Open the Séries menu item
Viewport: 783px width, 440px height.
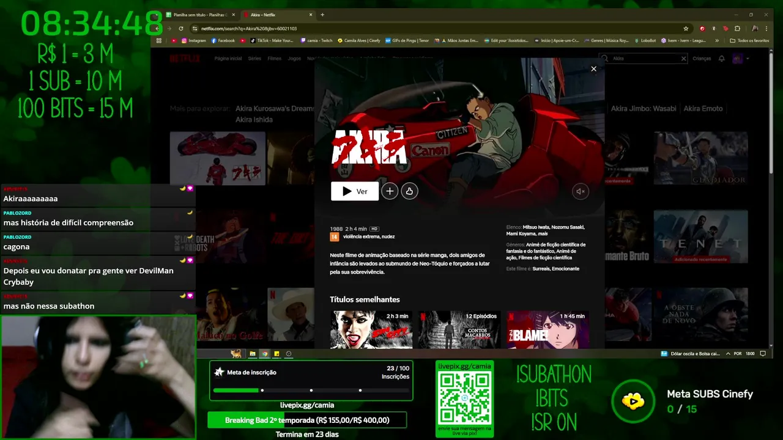(254, 59)
